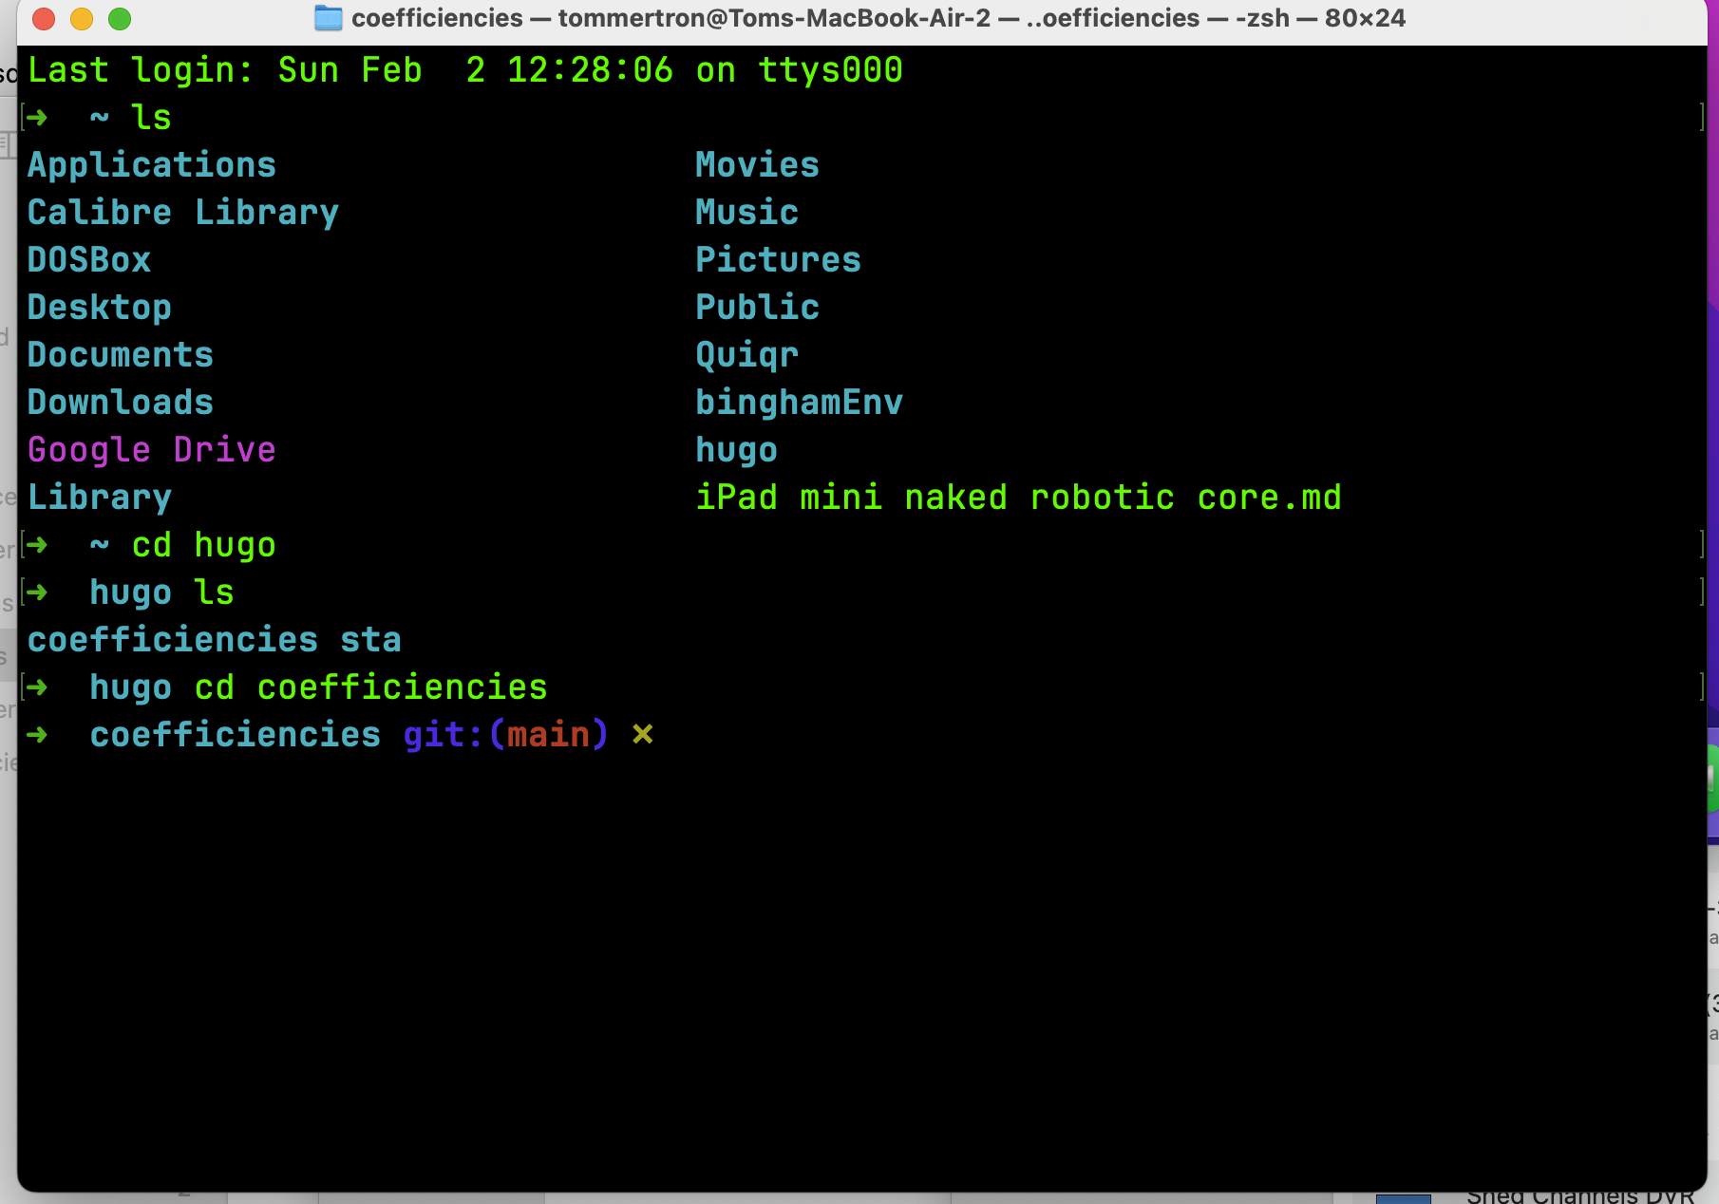Select the 'iPad mini naked robotic core.md' filename

pos(1018,496)
